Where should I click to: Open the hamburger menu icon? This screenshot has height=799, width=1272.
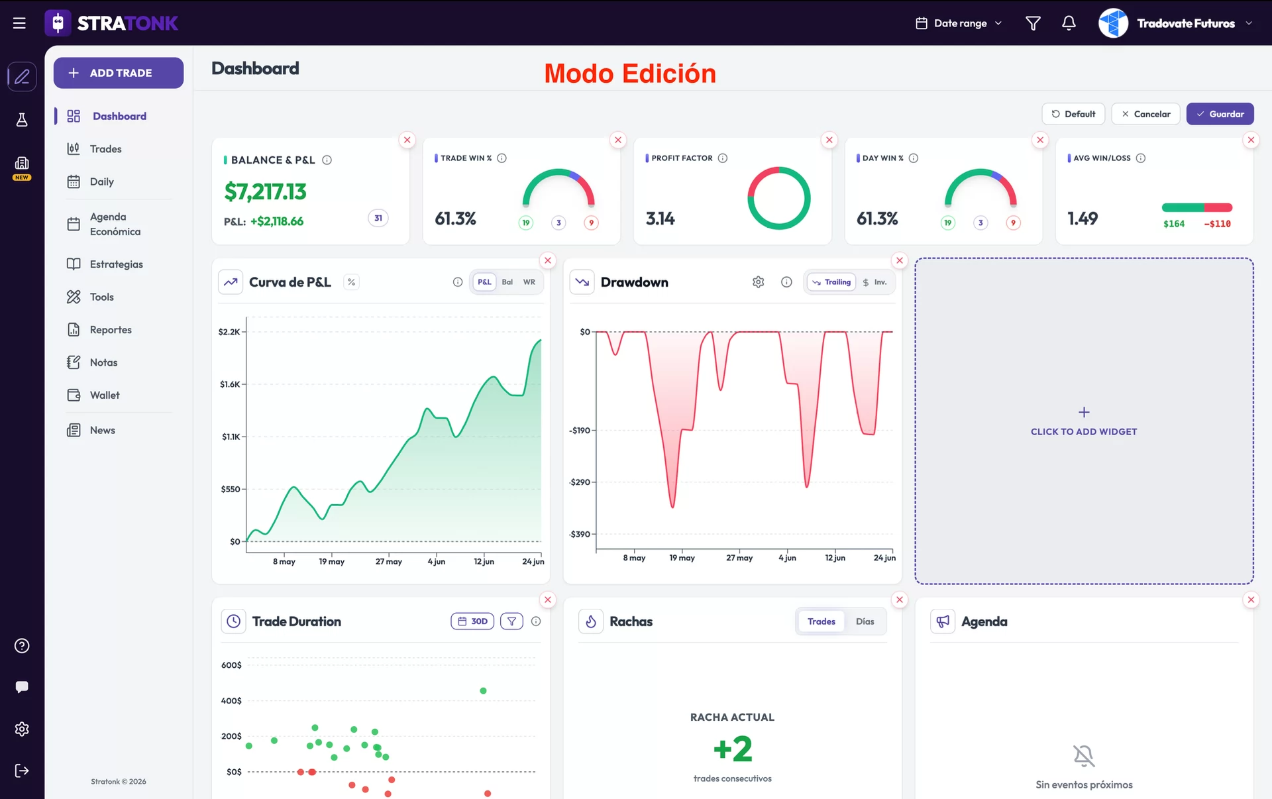[19, 23]
